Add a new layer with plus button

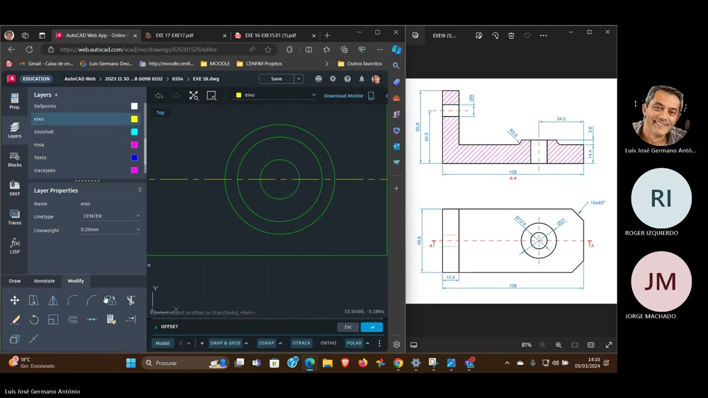pyautogui.click(x=56, y=95)
